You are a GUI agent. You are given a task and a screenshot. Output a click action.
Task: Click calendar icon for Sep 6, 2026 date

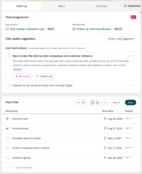(105, 138)
